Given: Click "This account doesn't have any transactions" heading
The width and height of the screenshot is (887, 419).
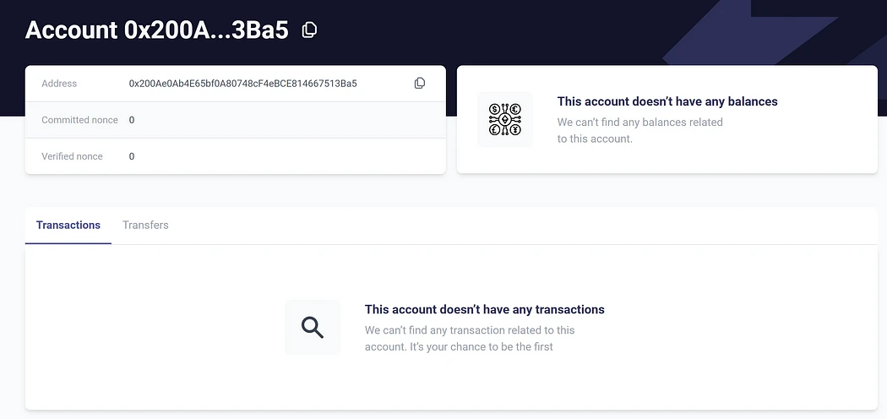Looking at the screenshot, I should pyautogui.click(x=485, y=309).
